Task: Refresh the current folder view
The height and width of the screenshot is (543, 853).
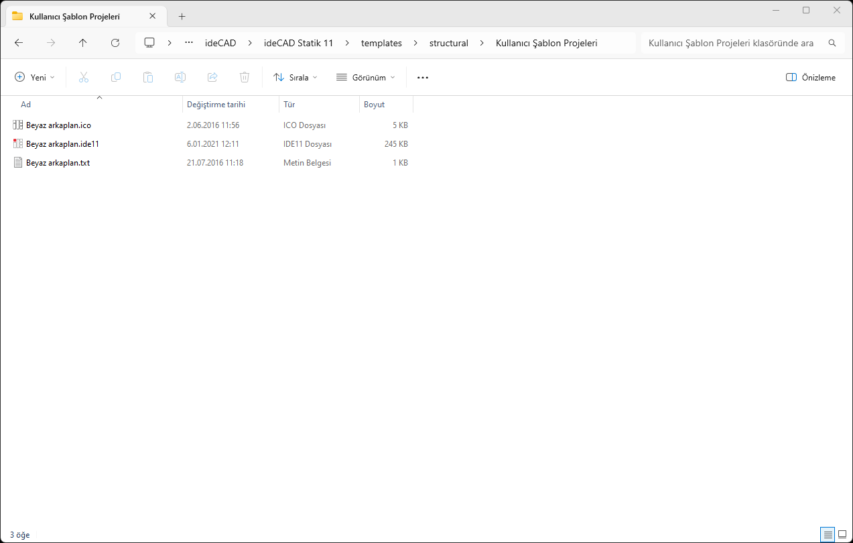Action: point(115,43)
